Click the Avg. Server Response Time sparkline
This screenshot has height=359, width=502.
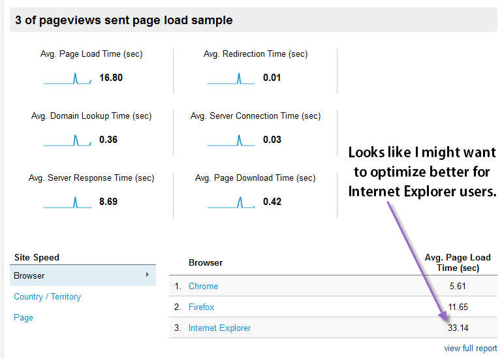pyautogui.click(x=67, y=202)
